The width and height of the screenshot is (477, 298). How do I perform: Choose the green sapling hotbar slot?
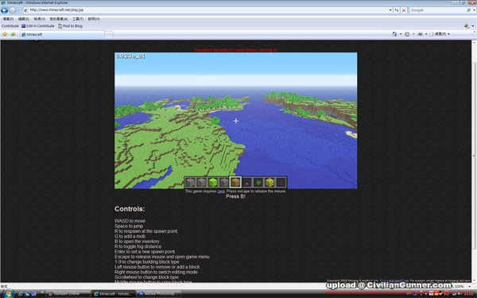pyautogui.click(x=258, y=183)
